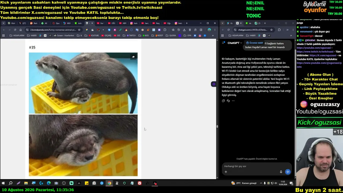
Task: Open history icon in left browser toolbar
Action: click(179, 30)
